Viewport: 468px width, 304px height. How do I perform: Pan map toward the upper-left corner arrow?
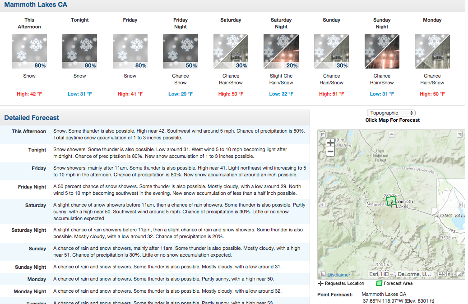[x=323, y=135]
